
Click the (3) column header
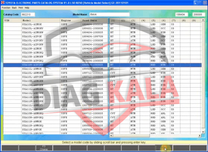point(135,20)
